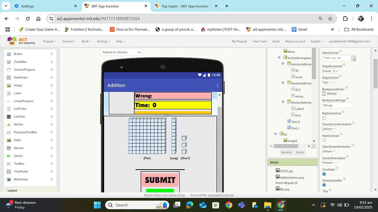The width and height of the screenshot is (378, 212).
Task: Open the View Trash link
Action: point(260,41)
